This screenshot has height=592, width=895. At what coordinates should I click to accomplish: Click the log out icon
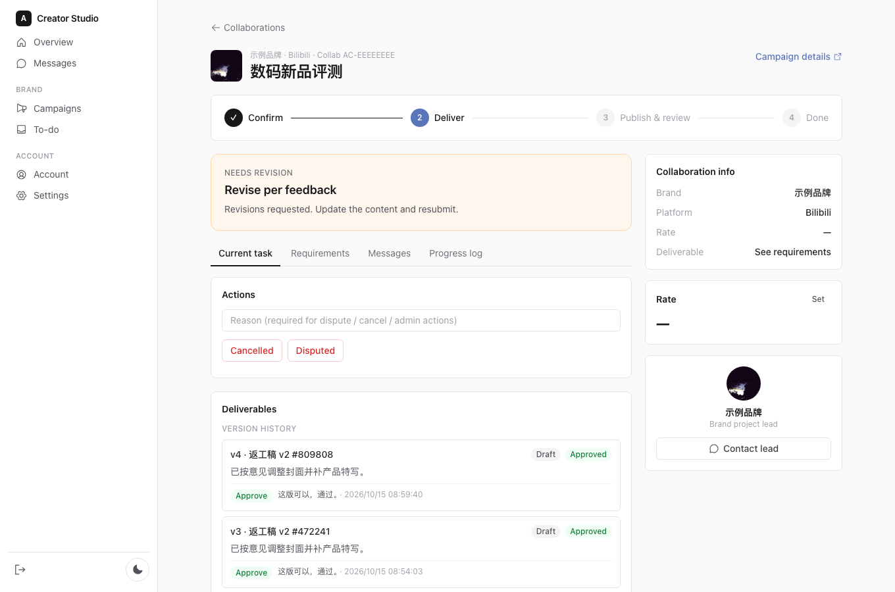tap(20, 570)
